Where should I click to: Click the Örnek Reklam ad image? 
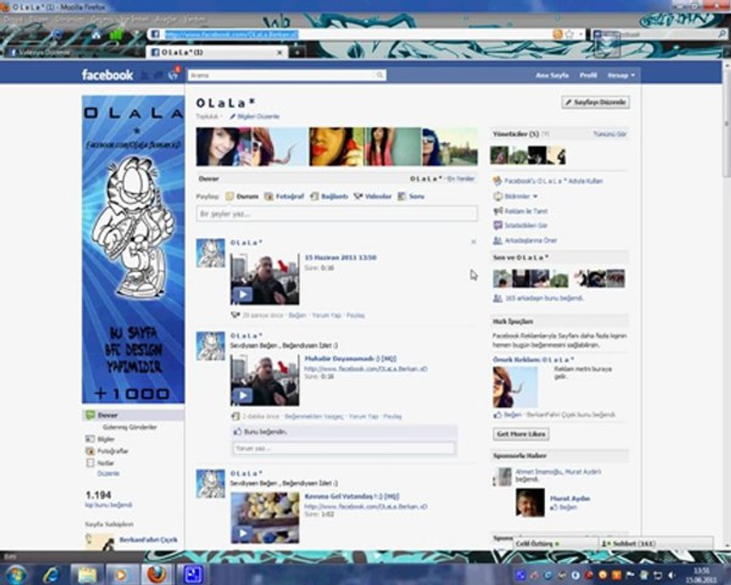[515, 388]
